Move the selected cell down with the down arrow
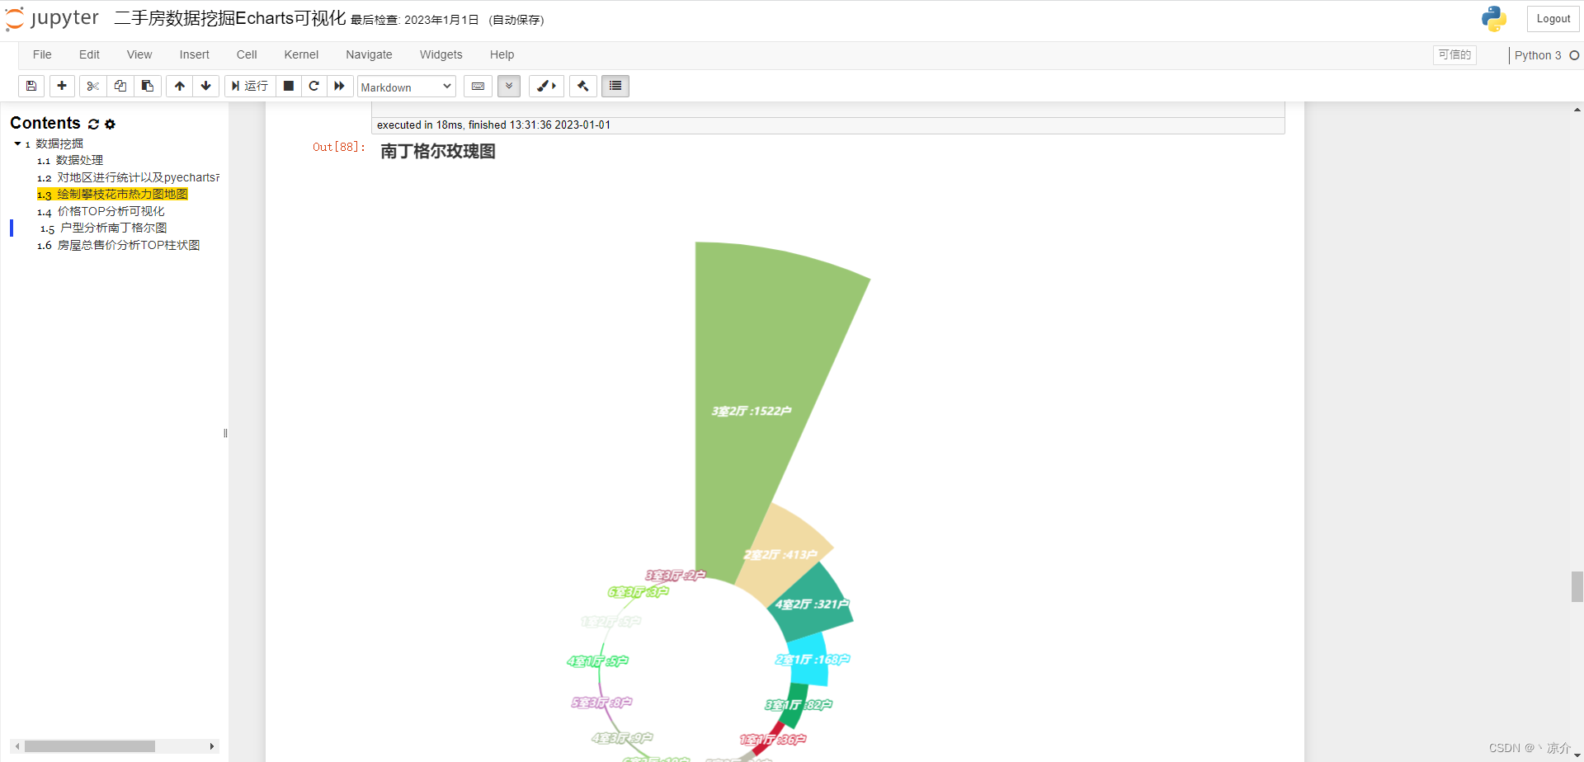This screenshot has width=1584, height=762. click(x=206, y=86)
